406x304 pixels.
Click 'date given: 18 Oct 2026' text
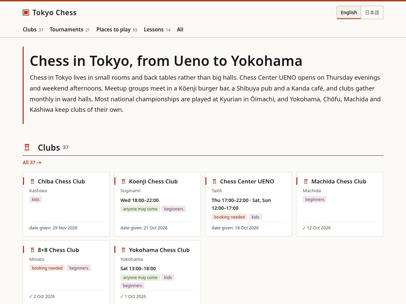point(235,228)
